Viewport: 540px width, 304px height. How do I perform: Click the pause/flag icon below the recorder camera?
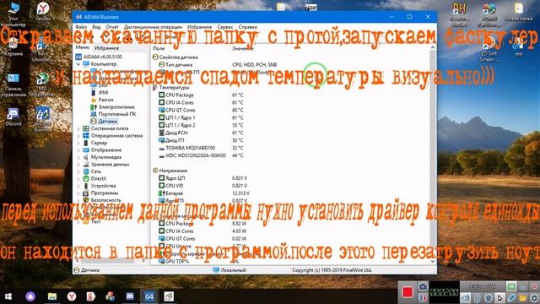click(423, 297)
